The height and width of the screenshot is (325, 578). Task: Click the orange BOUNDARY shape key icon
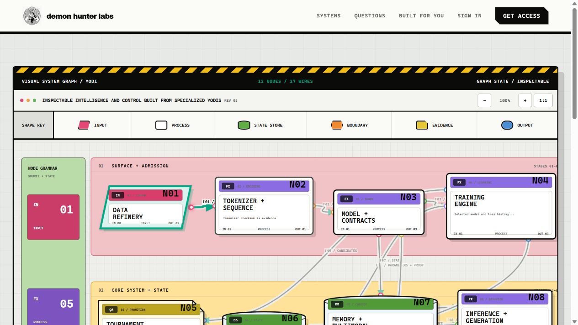click(x=337, y=125)
